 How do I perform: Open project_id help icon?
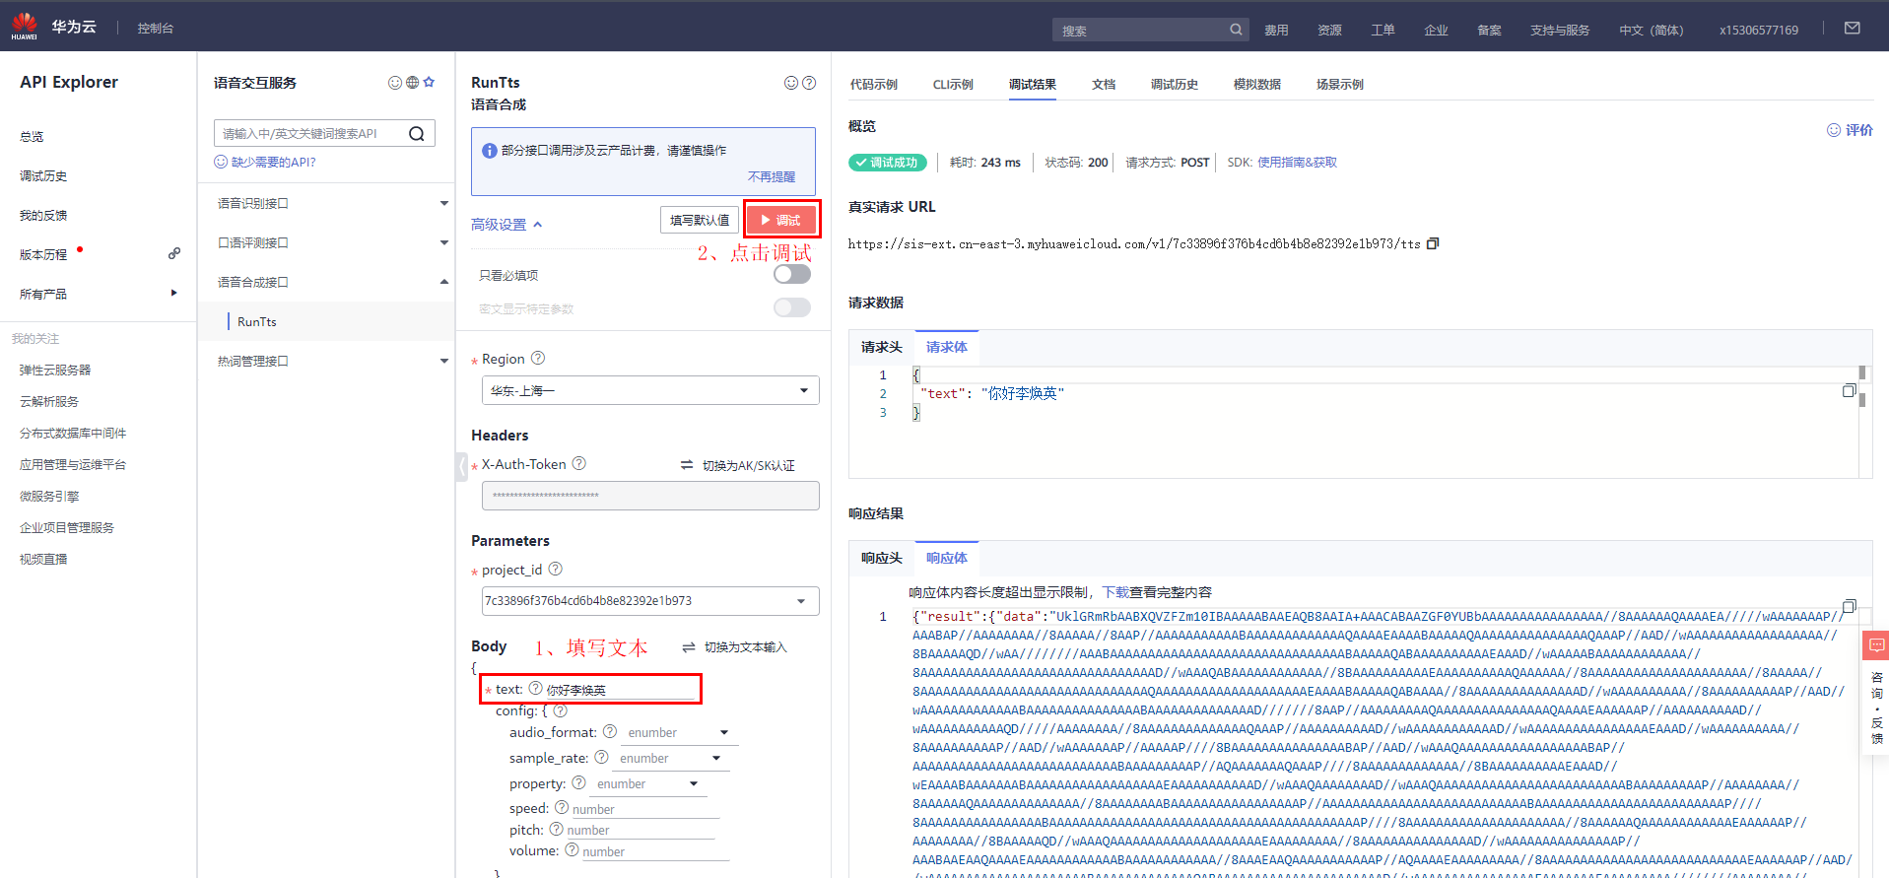tap(556, 569)
